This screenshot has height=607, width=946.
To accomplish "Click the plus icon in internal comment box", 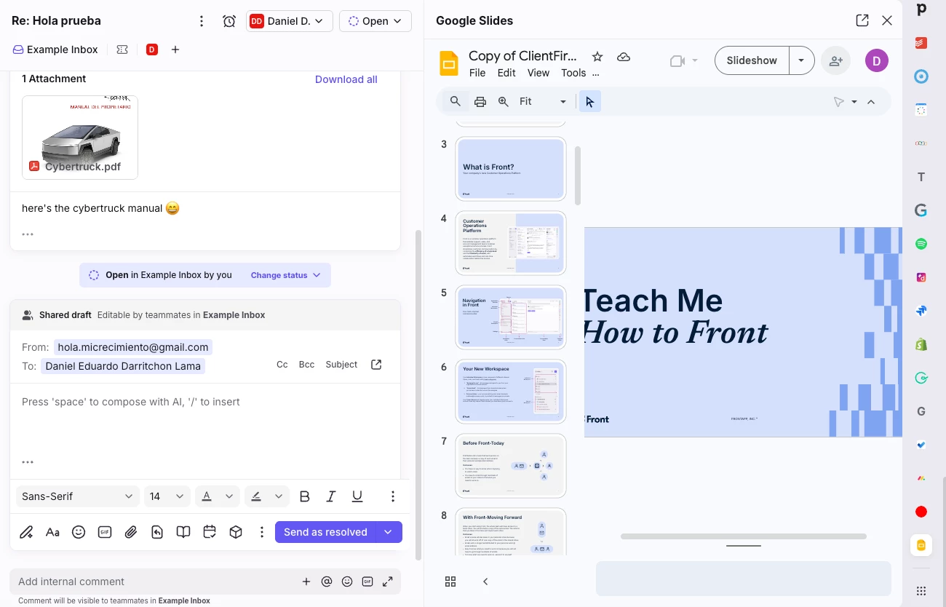I will click(x=306, y=582).
